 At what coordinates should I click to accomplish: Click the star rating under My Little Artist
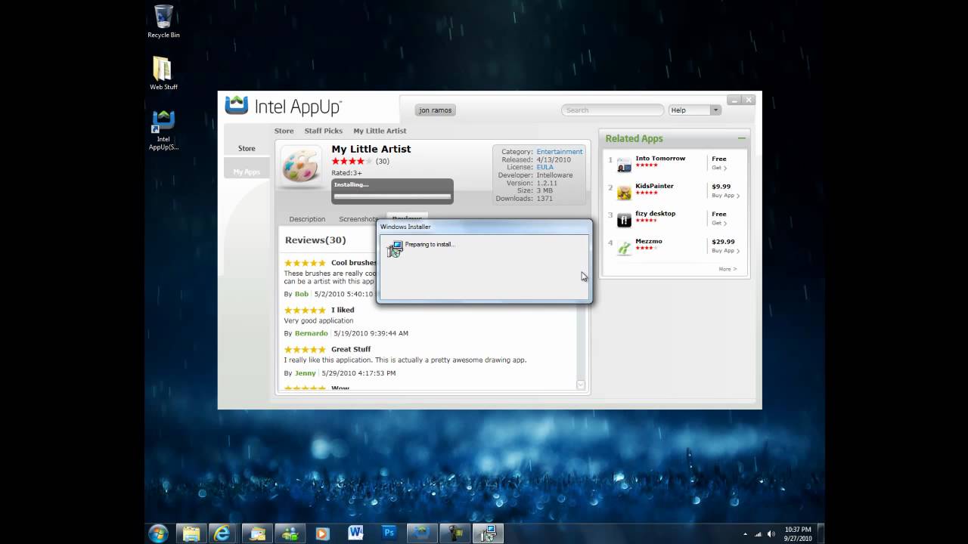(x=350, y=161)
